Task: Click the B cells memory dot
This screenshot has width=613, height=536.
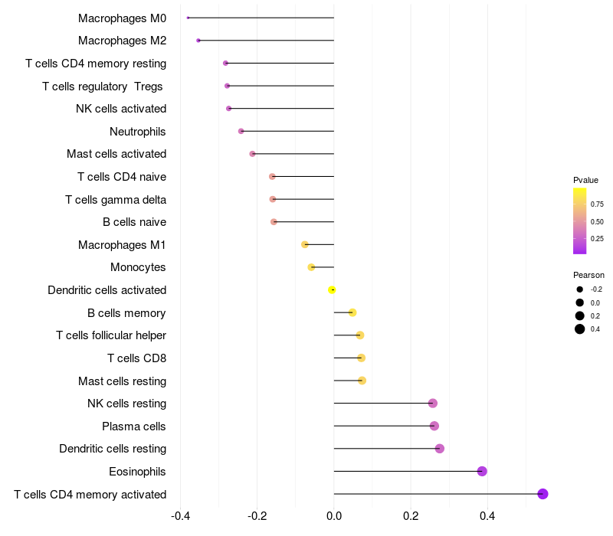Action: [x=352, y=312]
